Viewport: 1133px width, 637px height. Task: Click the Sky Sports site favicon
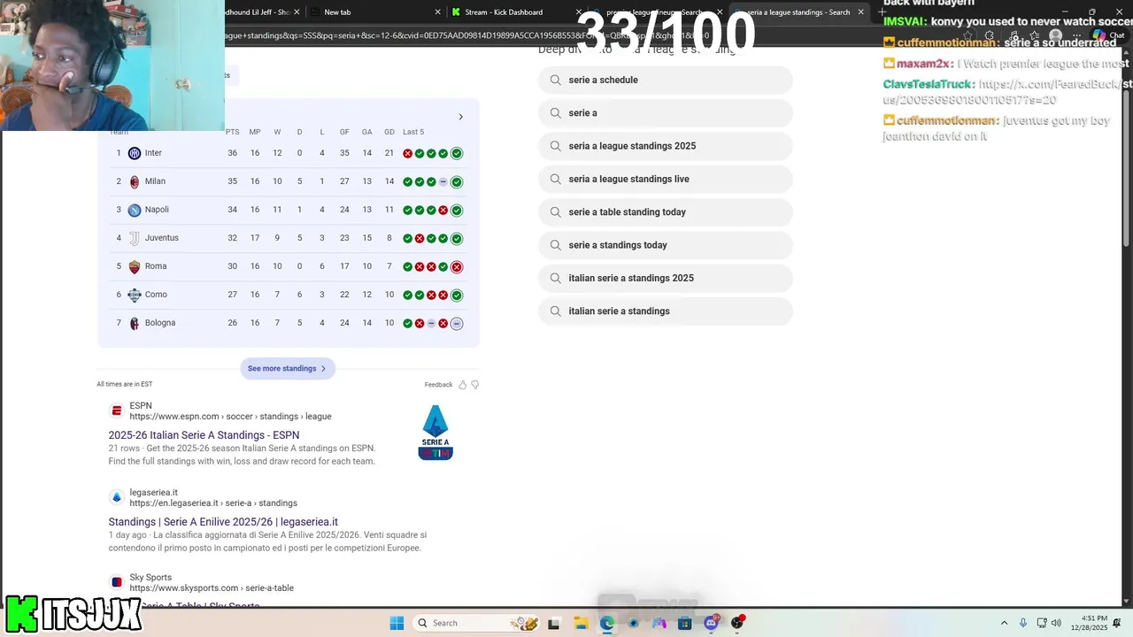coord(116,582)
